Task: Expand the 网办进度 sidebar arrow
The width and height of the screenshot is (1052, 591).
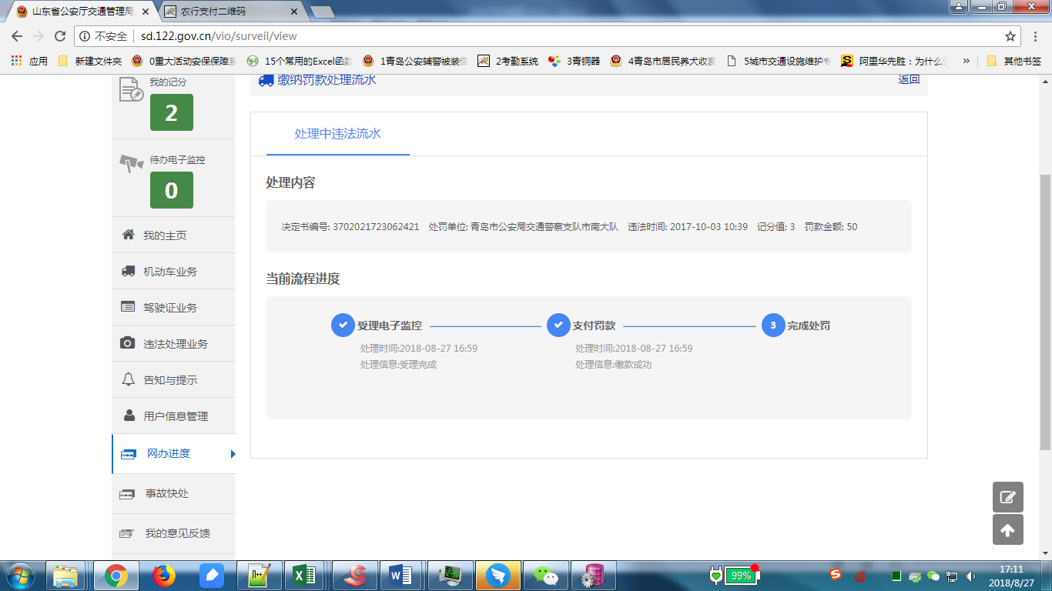Action: [232, 454]
